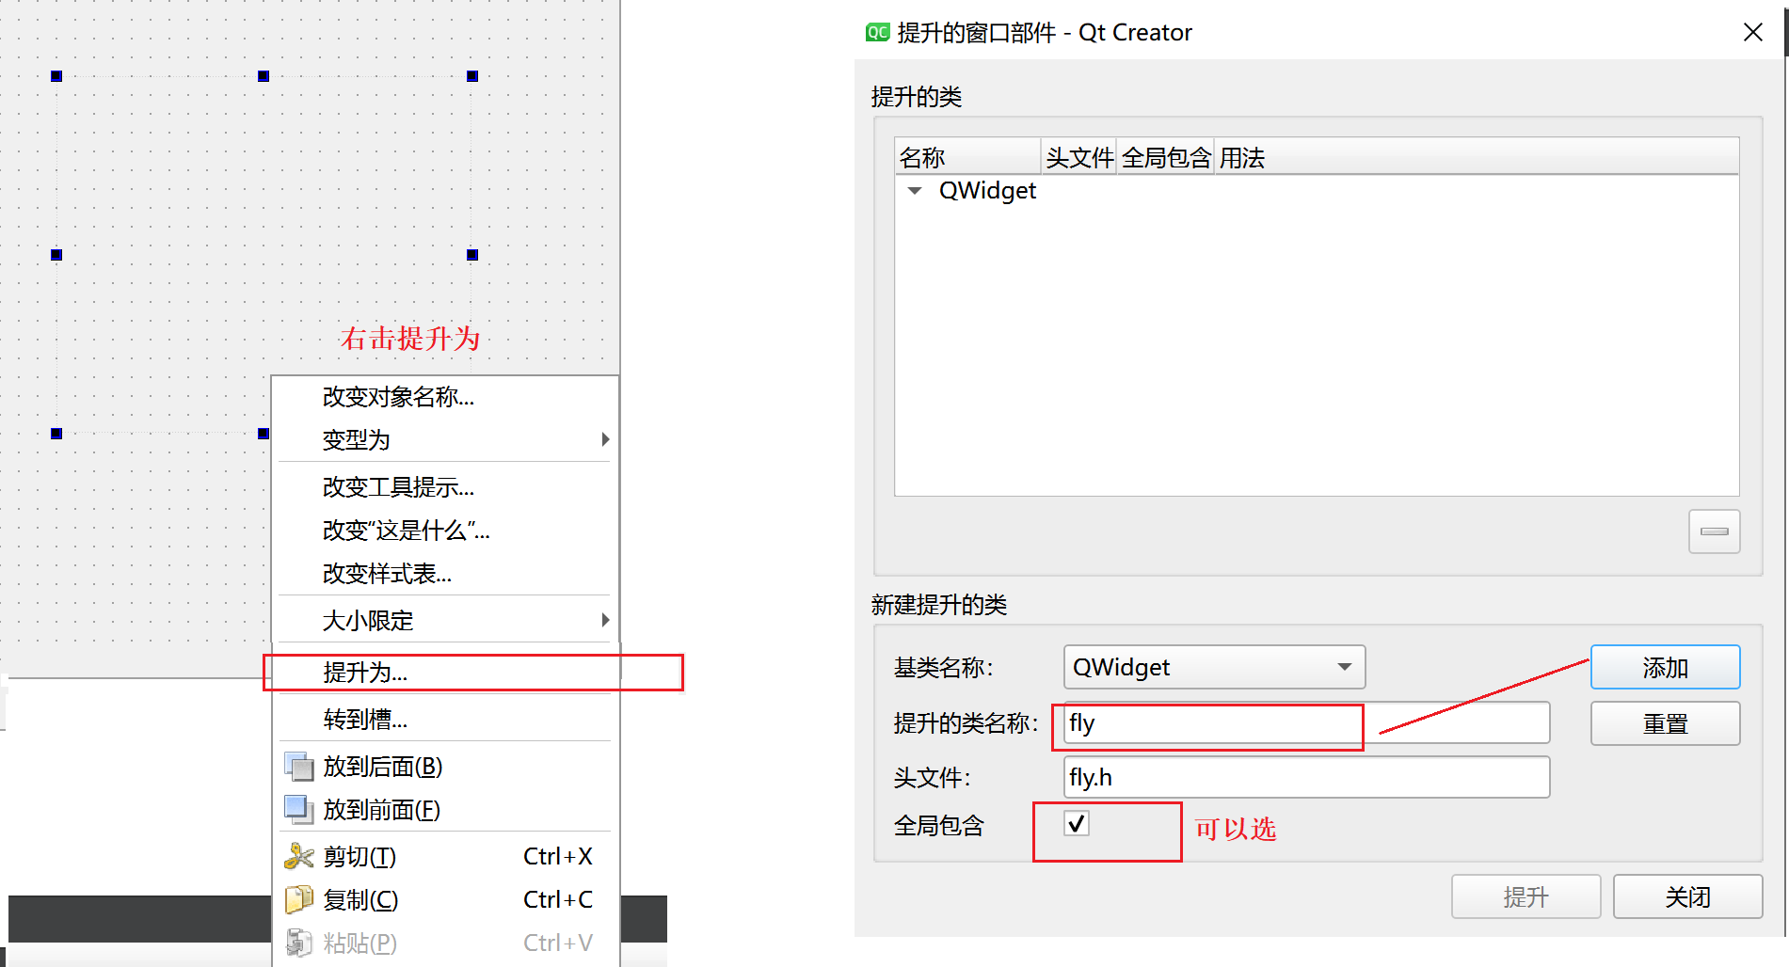
Task: Toggle the 全局包含 checkbox
Action: (1077, 824)
